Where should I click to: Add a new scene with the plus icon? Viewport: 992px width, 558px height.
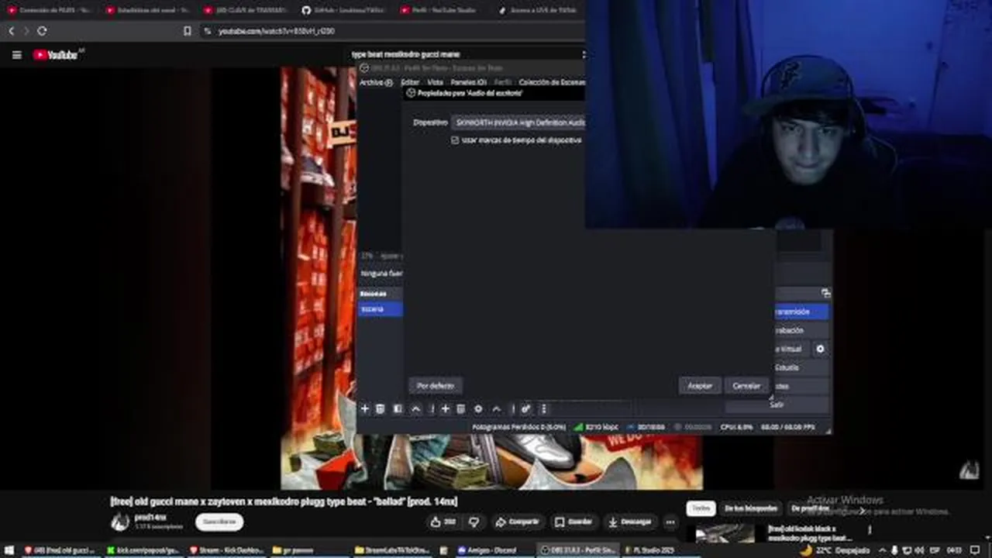(x=364, y=408)
